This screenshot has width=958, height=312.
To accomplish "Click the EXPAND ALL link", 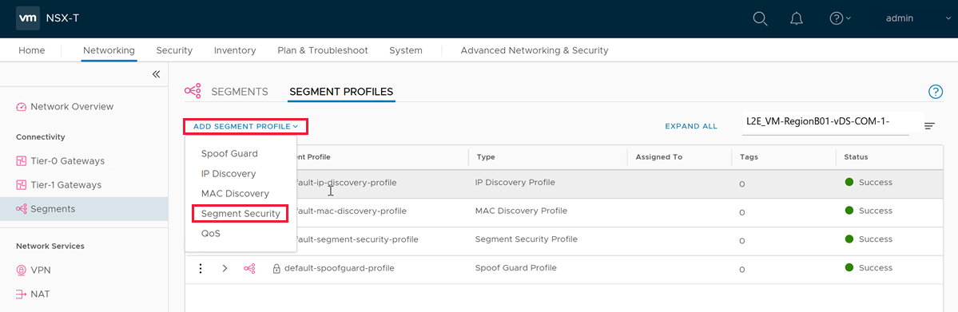I will (x=691, y=126).
